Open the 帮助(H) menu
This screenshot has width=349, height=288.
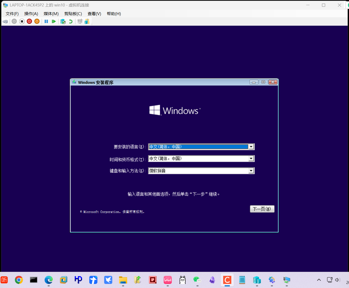tap(114, 14)
